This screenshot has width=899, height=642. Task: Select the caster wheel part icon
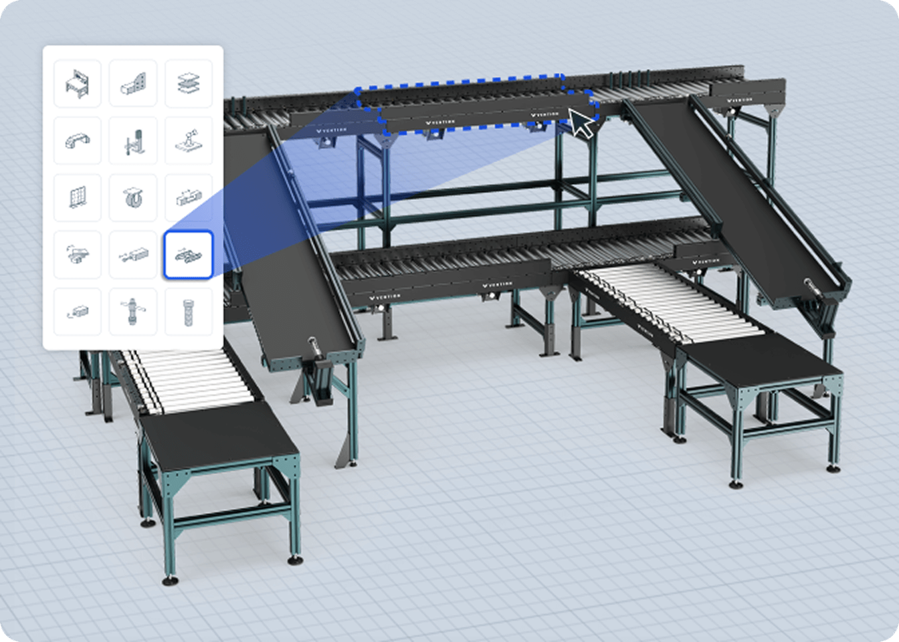(x=132, y=198)
